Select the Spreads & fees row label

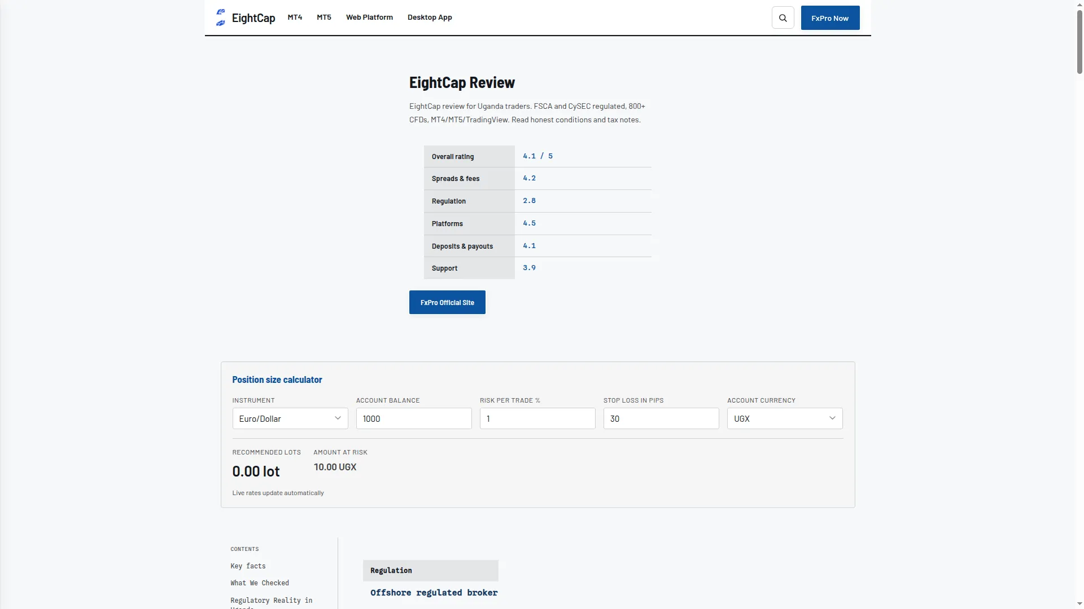click(x=456, y=179)
